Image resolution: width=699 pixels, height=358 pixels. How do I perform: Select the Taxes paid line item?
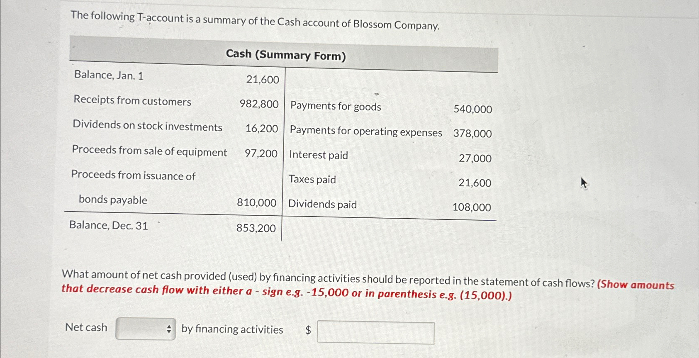(312, 179)
